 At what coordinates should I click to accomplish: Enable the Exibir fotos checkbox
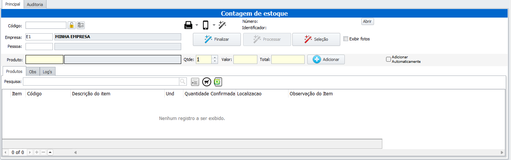[x=346, y=39]
